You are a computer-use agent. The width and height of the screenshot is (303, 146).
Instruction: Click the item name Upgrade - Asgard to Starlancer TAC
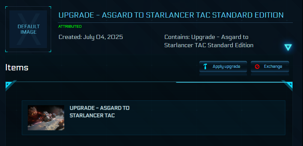click(x=99, y=112)
